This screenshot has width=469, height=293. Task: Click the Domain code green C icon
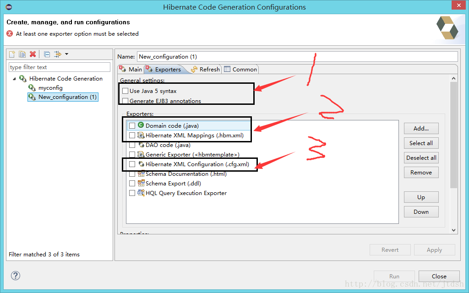[x=141, y=125]
